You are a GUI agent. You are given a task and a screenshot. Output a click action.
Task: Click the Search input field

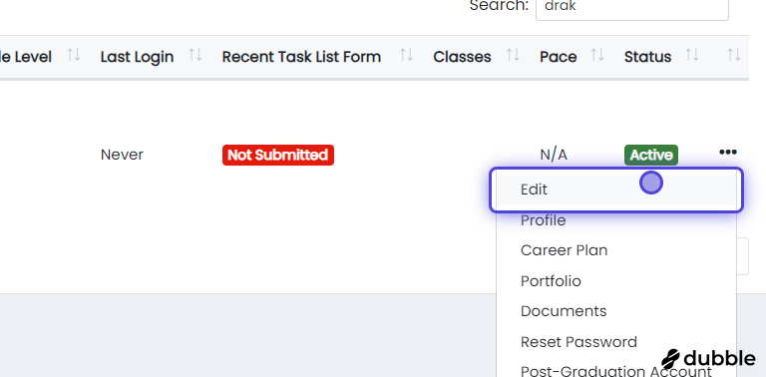[632, 8]
